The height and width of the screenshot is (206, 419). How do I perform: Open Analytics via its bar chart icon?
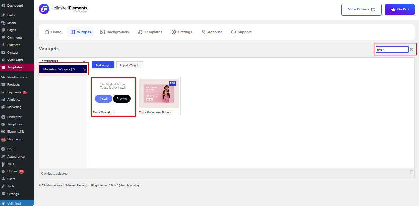(x=3, y=100)
